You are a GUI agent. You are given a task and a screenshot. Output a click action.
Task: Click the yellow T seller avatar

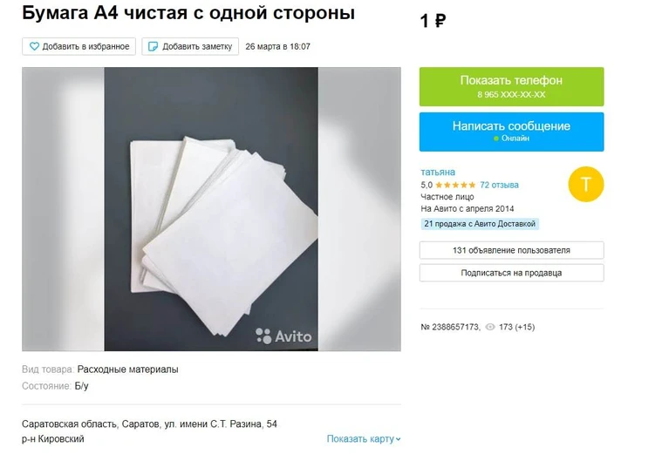click(x=586, y=184)
